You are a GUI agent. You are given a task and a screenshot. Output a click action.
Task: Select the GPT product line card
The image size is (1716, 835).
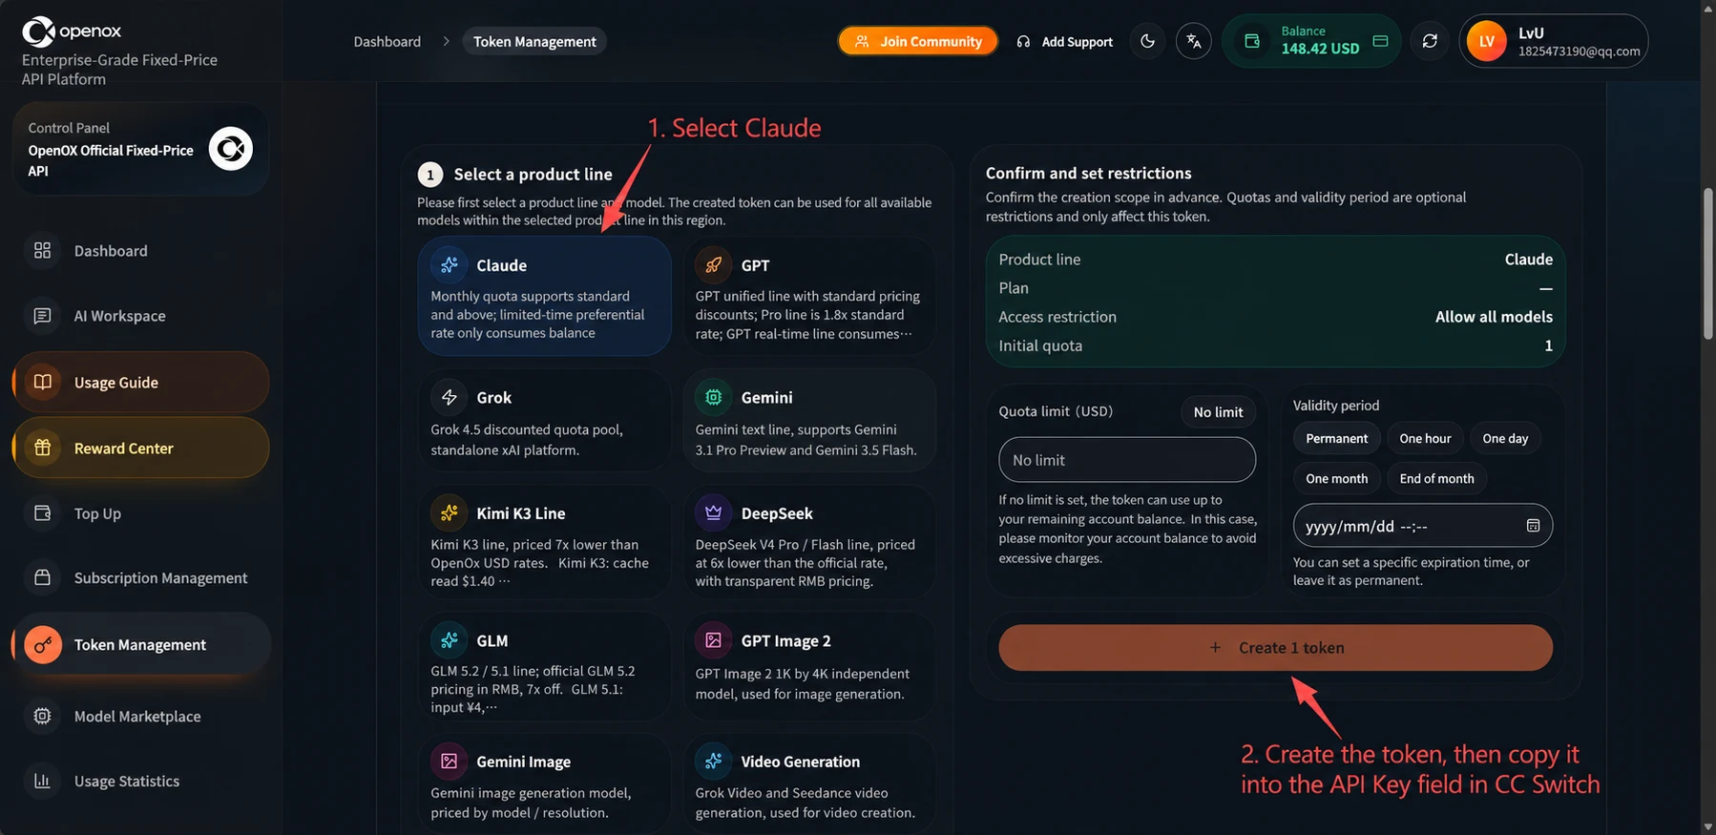(x=809, y=296)
